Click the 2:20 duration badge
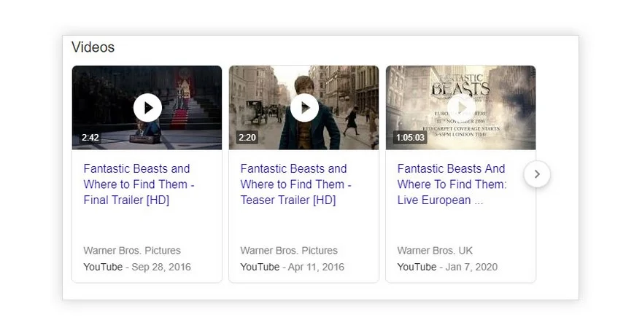642x336 pixels. [247, 137]
